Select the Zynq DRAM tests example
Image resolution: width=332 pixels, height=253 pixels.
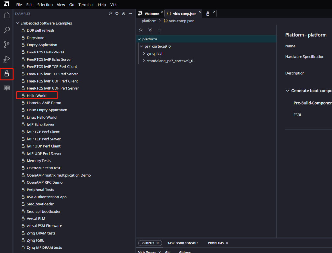(x=41, y=233)
